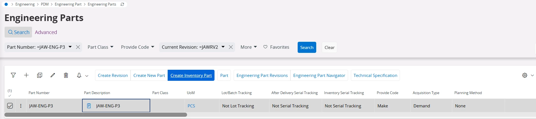Click the horizontal scrollbar below the table
The height and width of the screenshot is (119, 536).
(x=96, y=115)
